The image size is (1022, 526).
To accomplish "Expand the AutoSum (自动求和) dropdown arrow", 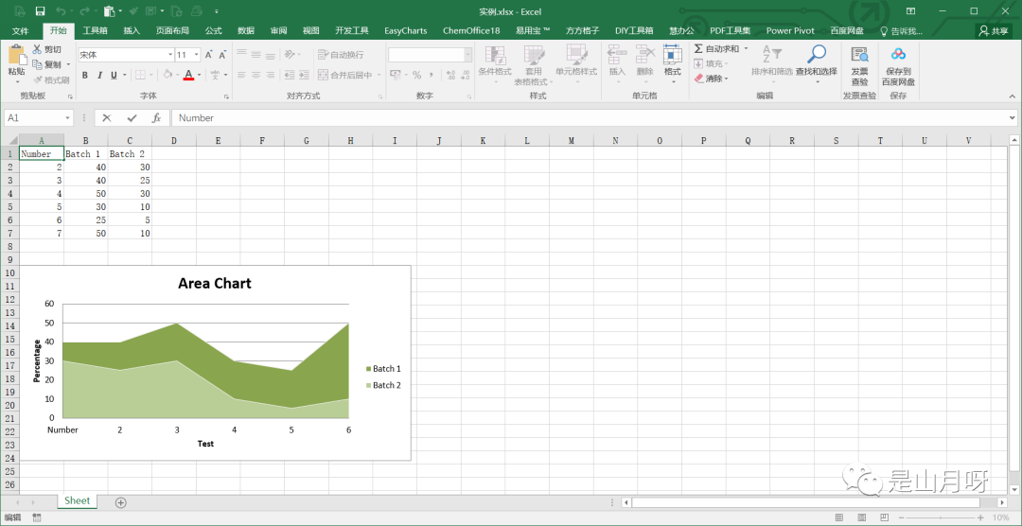I will [747, 49].
